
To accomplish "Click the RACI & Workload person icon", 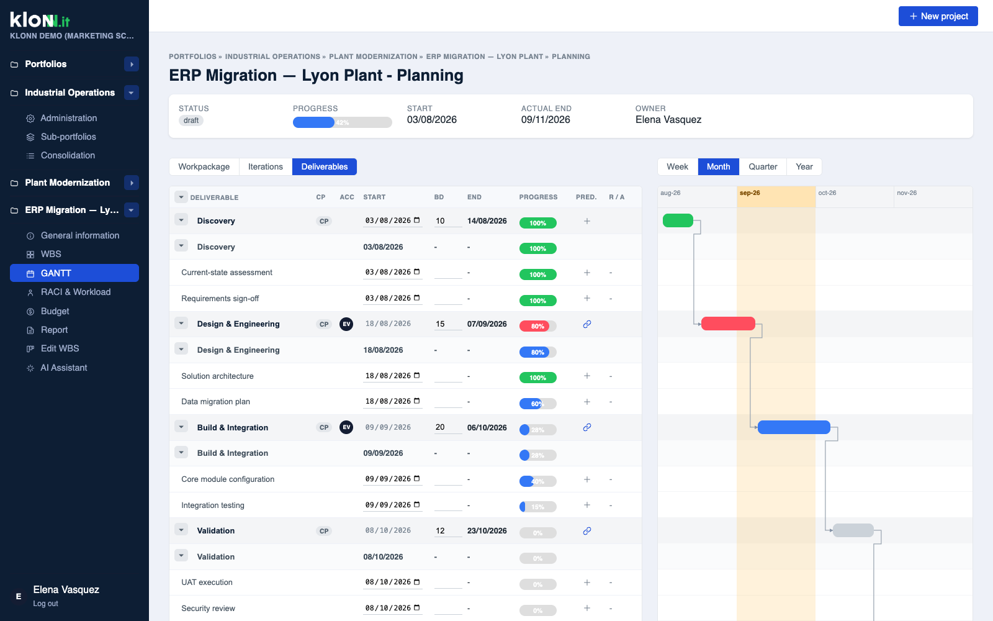I will click(30, 292).
